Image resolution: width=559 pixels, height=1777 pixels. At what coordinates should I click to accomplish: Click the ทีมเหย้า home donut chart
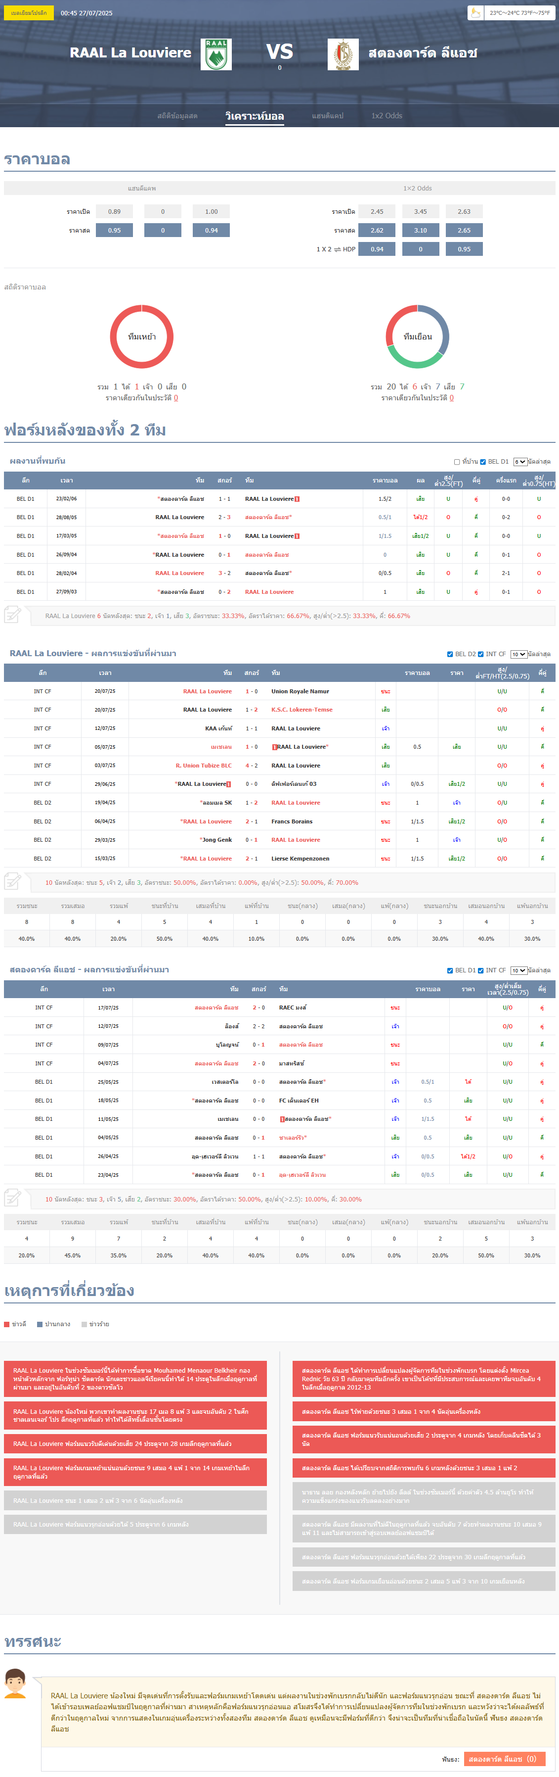click(141, 336)
